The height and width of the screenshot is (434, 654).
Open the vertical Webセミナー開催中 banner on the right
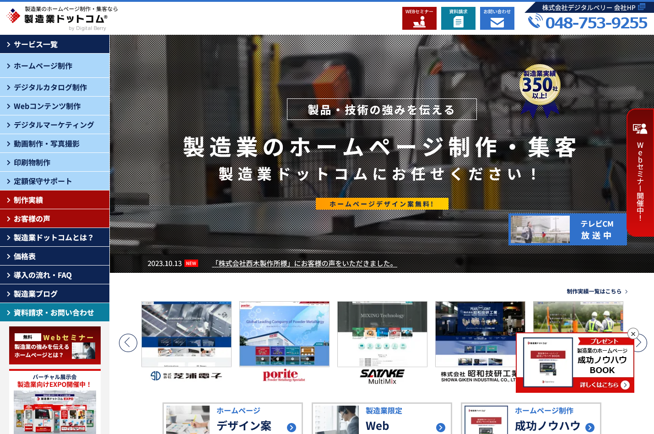640,173
